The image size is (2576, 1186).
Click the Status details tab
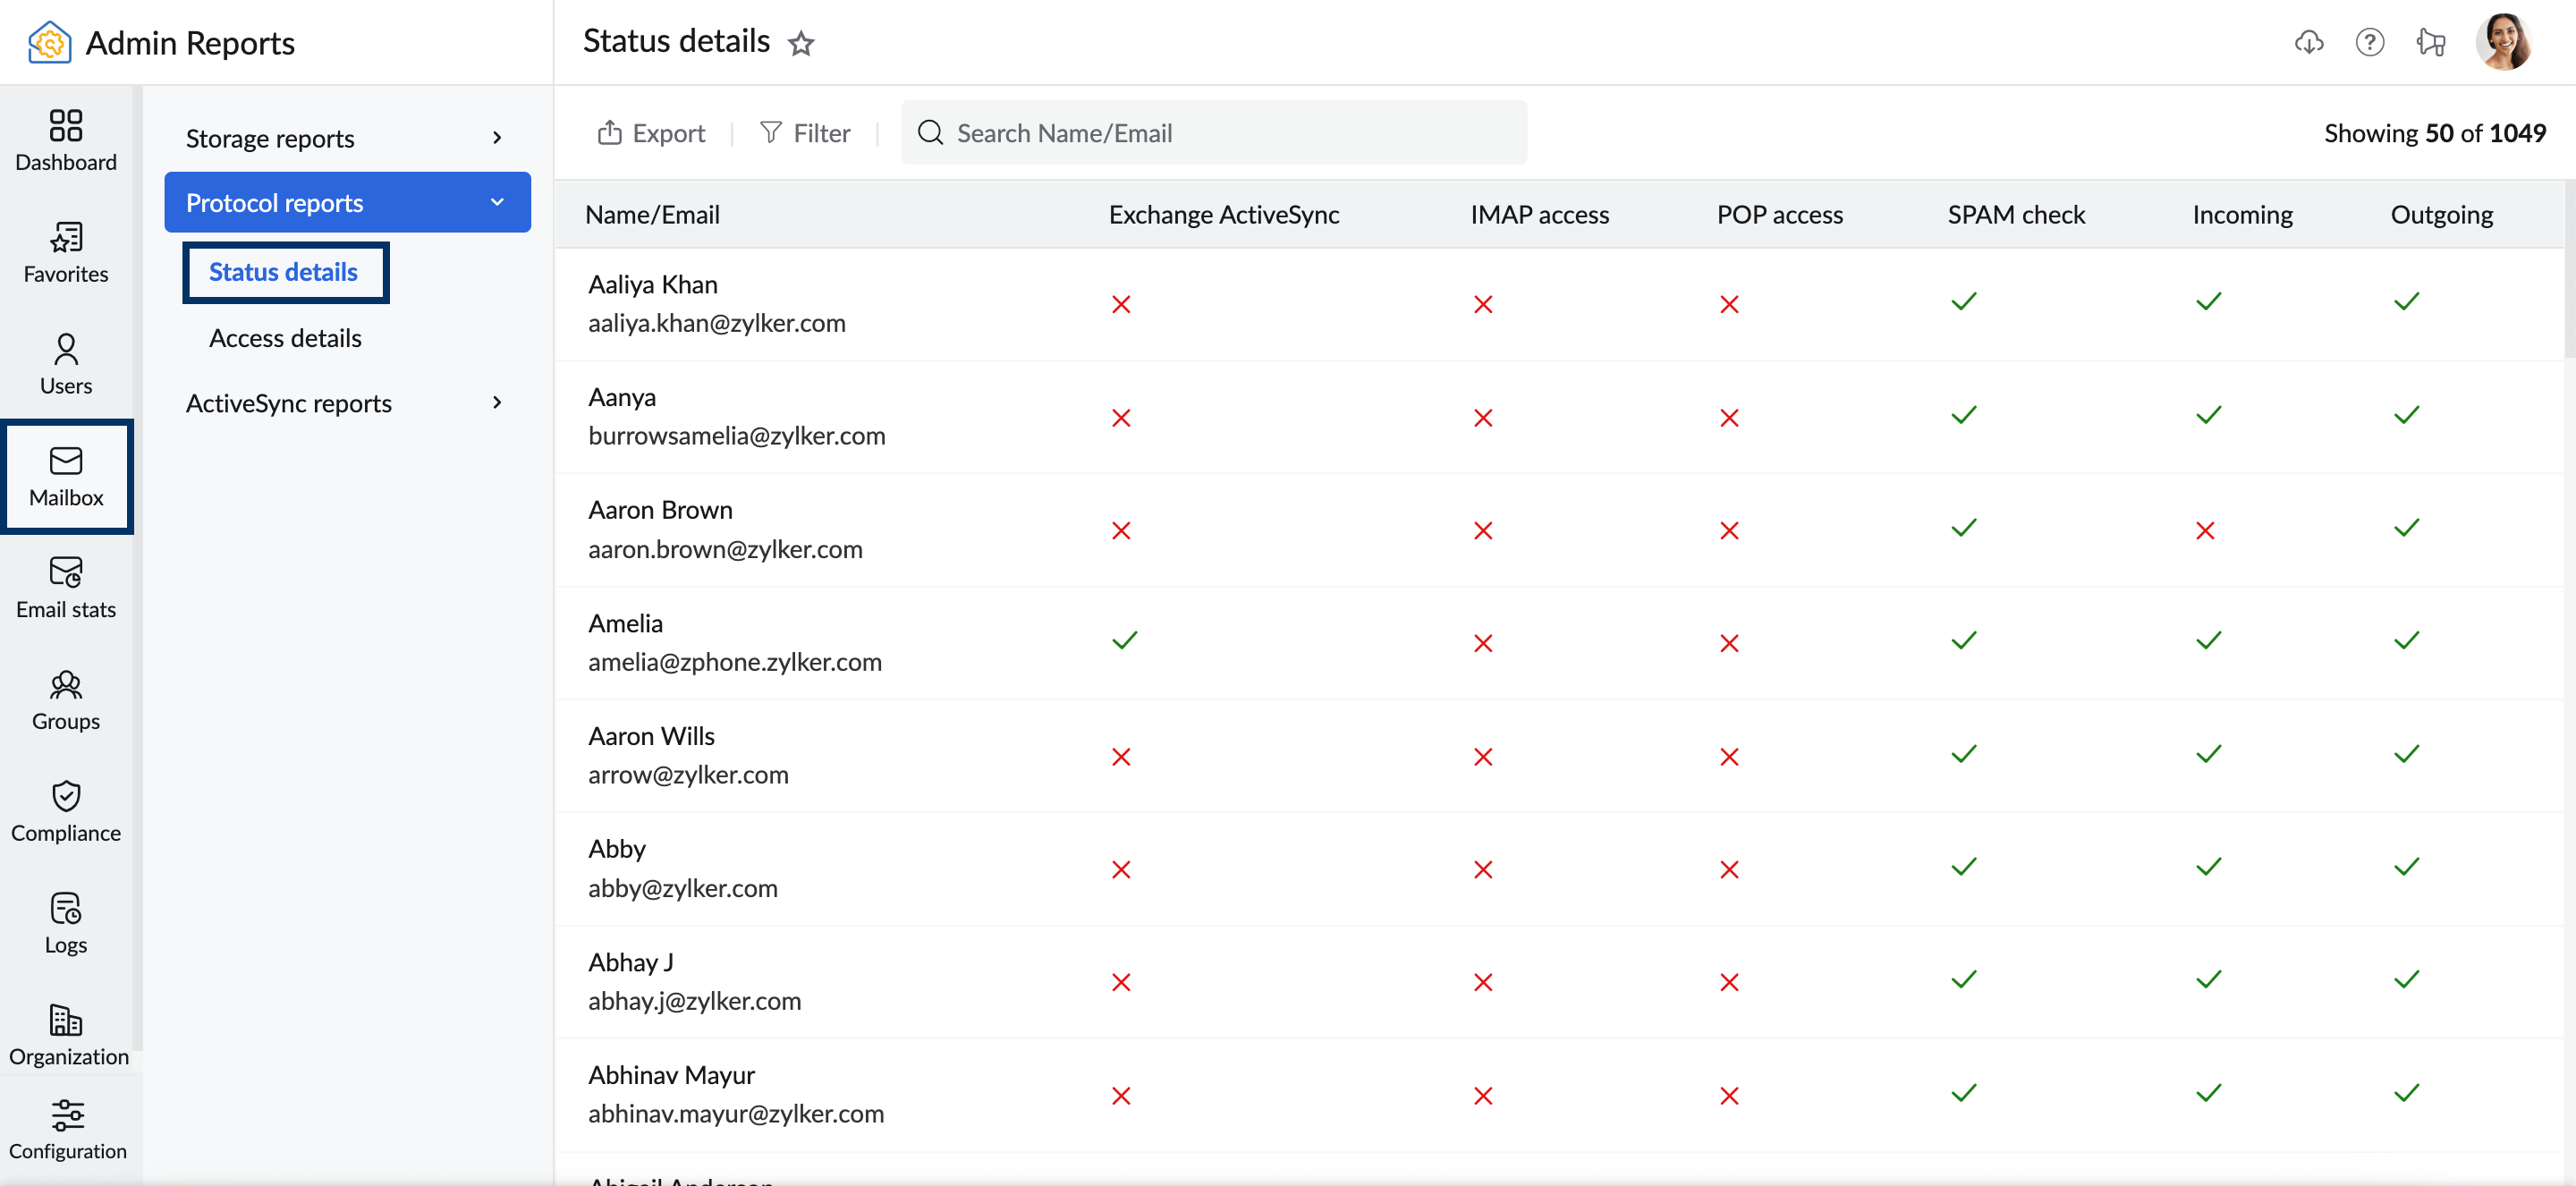click(283, 271)
